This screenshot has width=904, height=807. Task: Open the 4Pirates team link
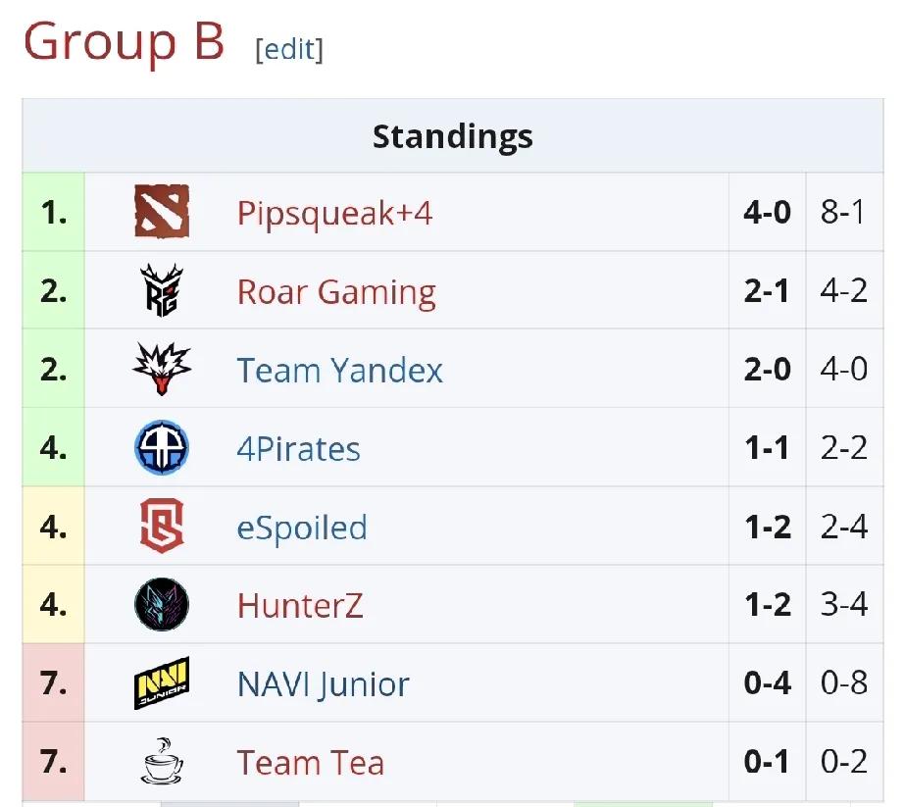(x=298, y=449)
